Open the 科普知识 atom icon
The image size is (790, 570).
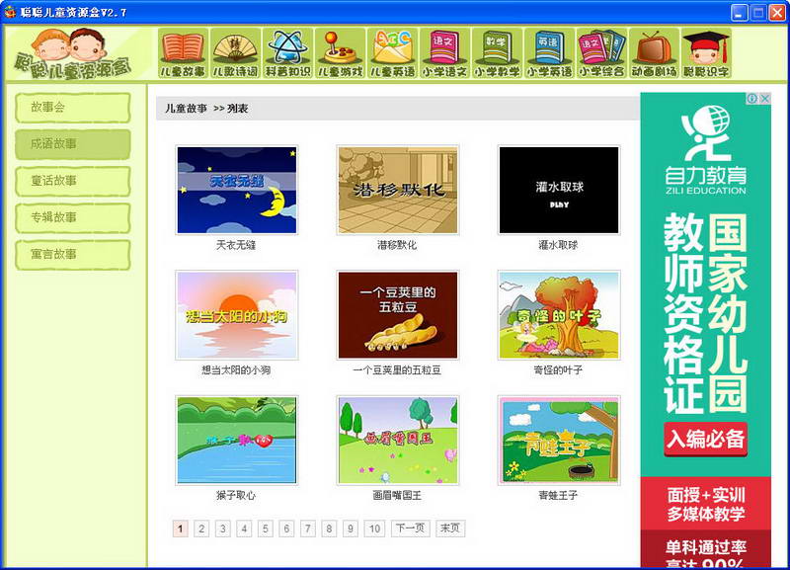[287, 53]
